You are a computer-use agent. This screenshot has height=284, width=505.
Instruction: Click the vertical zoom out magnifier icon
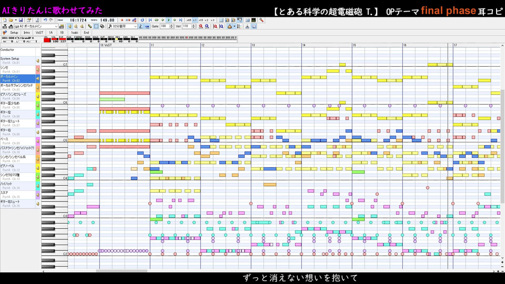click(221, 26)
